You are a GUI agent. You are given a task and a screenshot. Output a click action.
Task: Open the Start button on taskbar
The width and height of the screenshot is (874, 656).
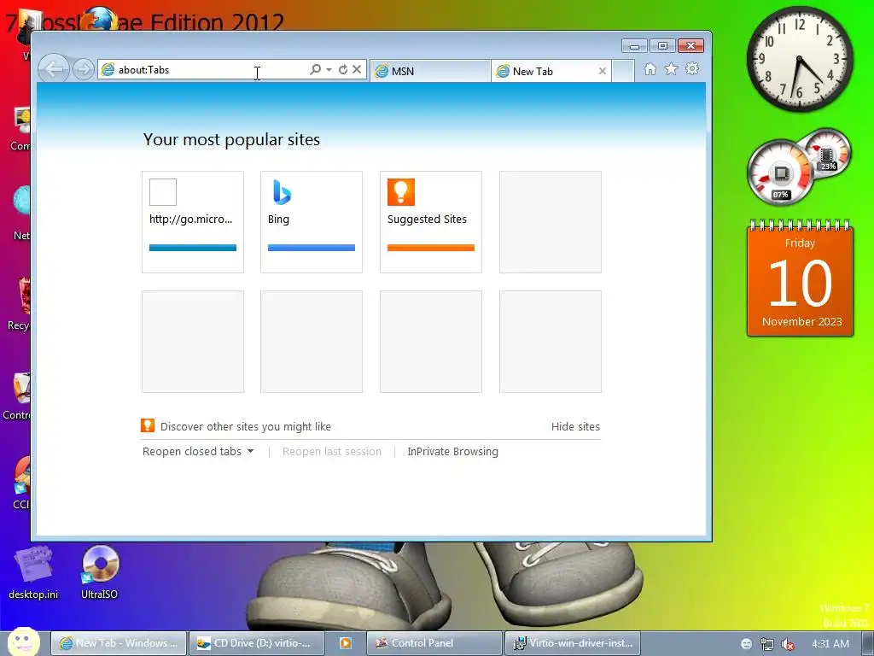(x=23, y=641)
